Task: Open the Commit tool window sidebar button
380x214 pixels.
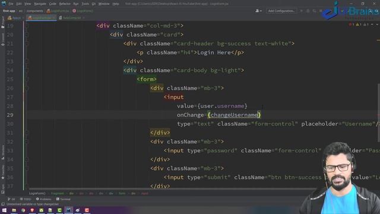Action: [x=2, y=40]
